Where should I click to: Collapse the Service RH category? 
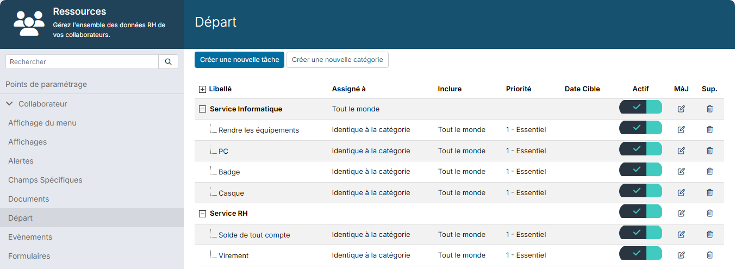click(x=202, y=214)
